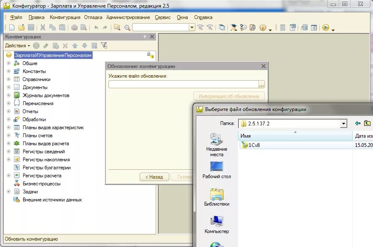Click the Cut scissors icon
The image size is (373, 247).
[43, 27]
